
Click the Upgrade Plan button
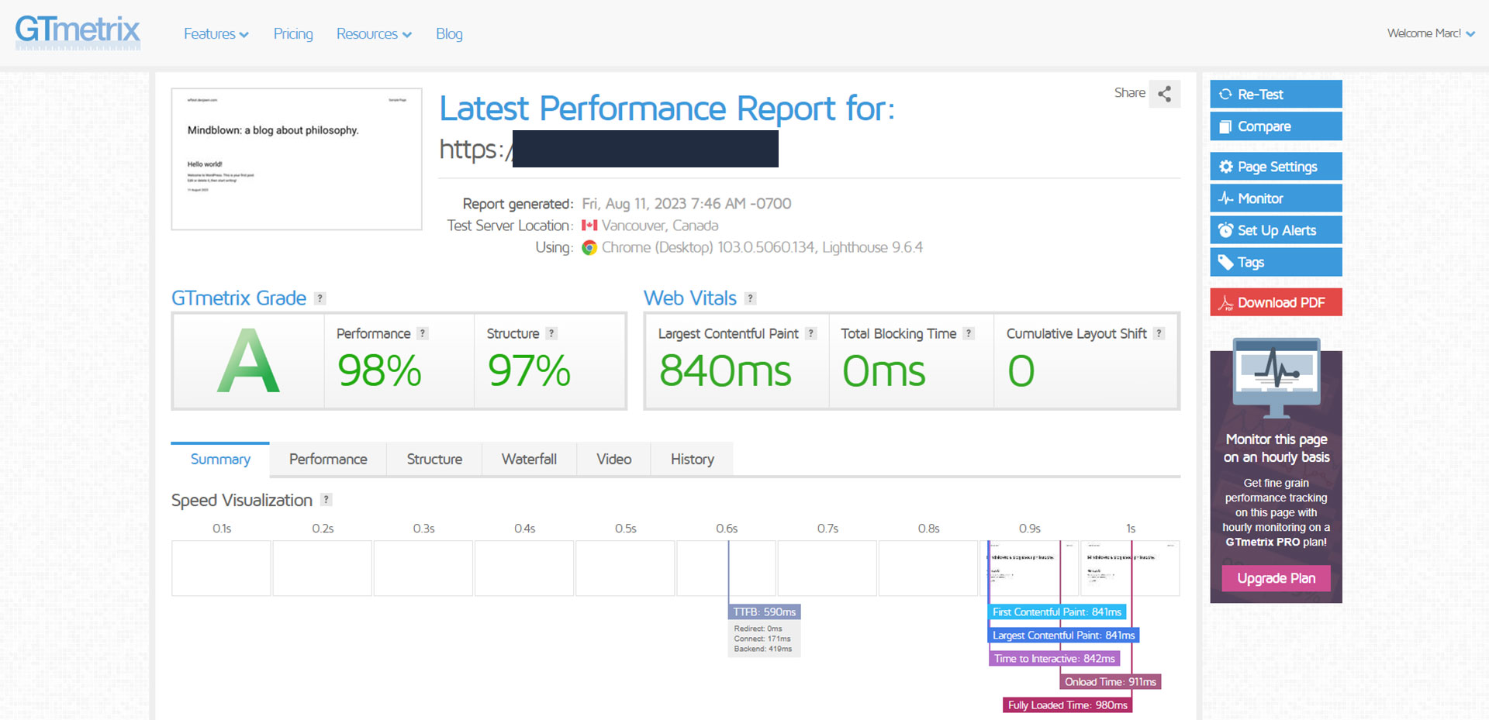1276,578
